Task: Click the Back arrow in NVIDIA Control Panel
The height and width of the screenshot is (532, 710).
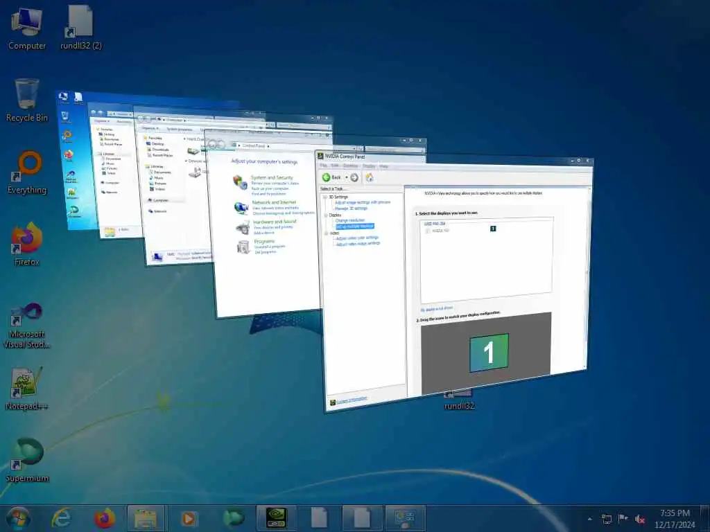Action: [326, 177]
